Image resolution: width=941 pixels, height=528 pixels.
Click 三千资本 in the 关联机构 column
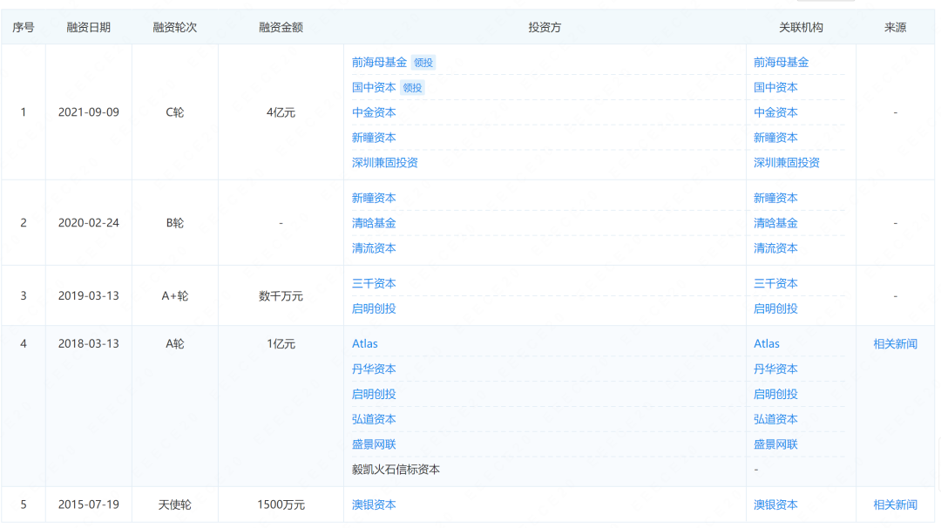click(x=775, y=283)
